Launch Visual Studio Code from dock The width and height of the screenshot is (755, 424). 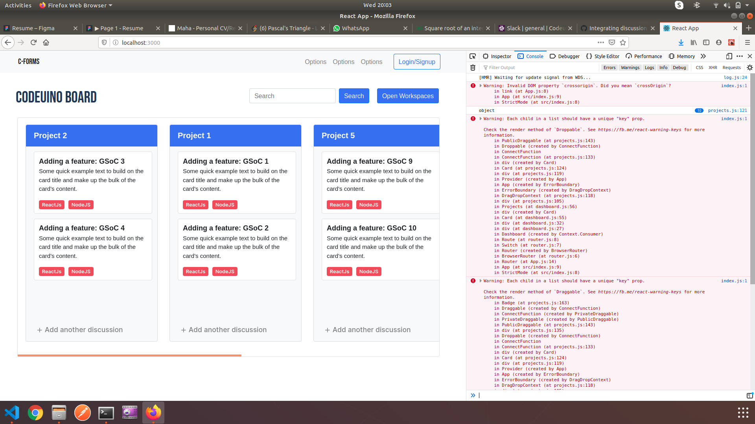pos(12,413)
